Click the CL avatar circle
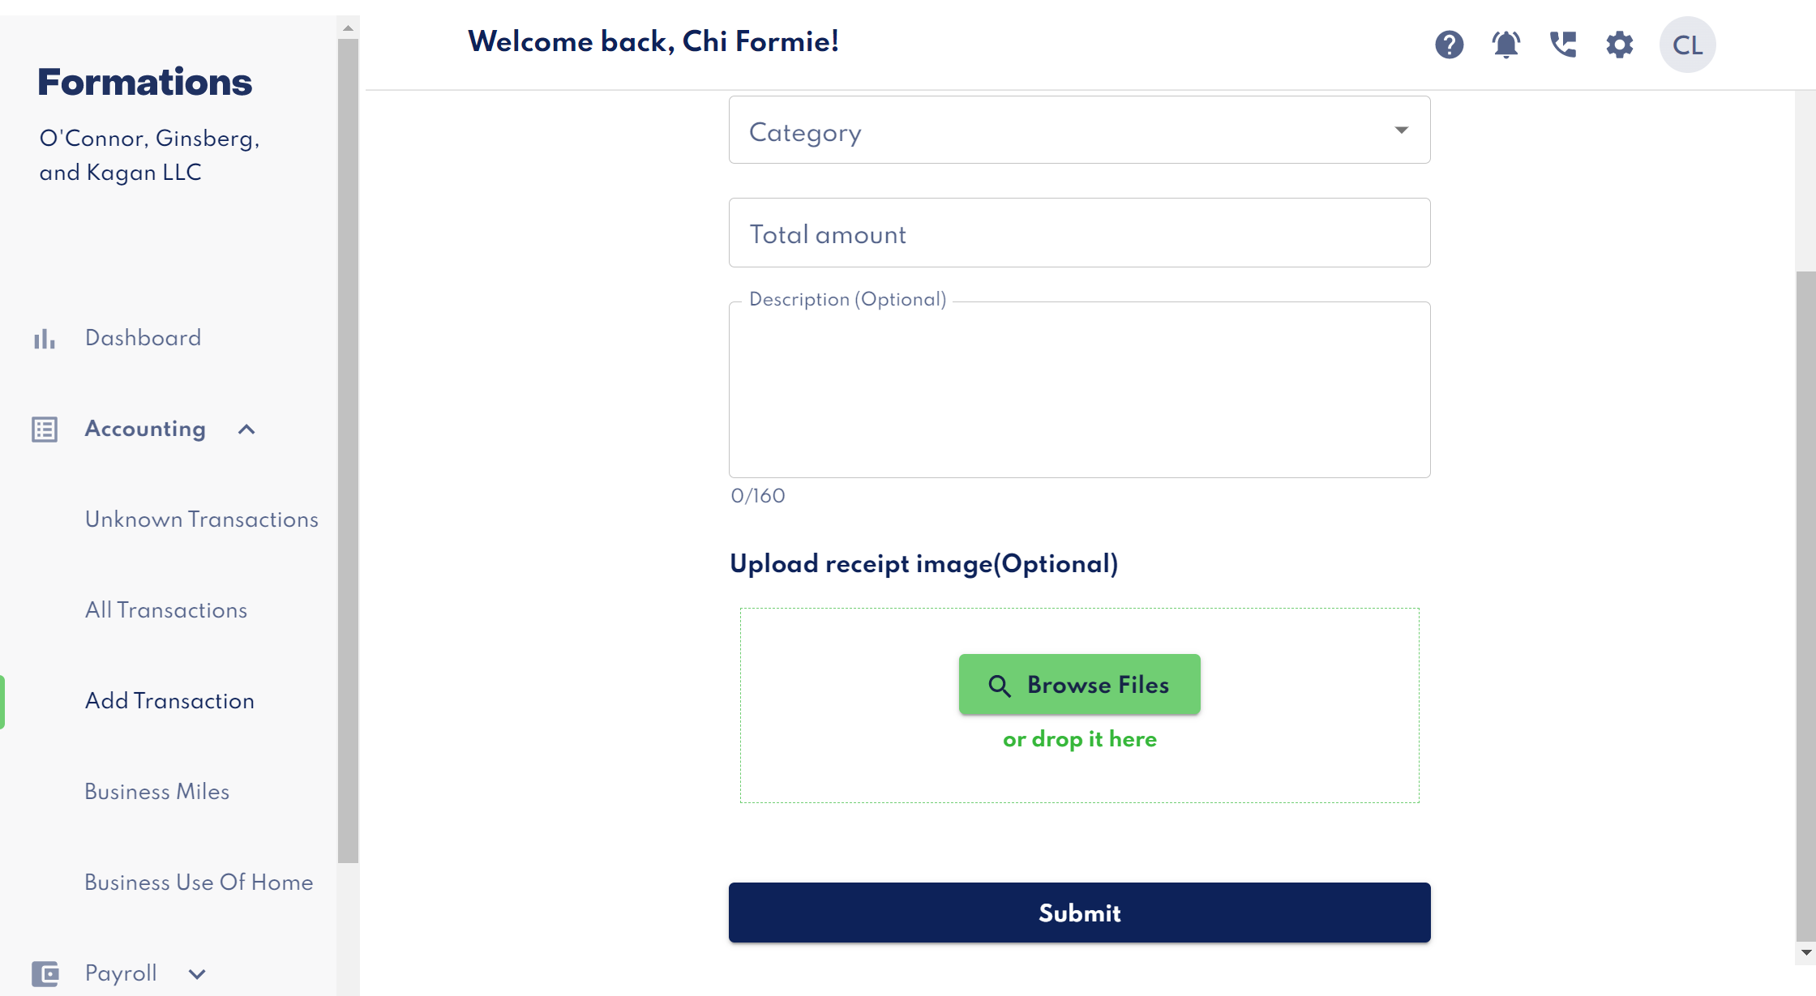This screenshot has width=1816, height=996. click(1687, 45)
